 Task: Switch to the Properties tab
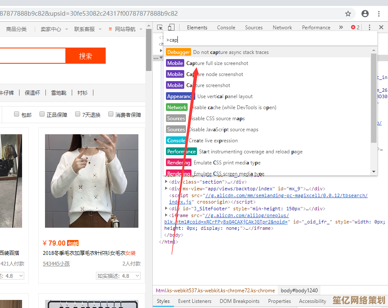(279, 301)
